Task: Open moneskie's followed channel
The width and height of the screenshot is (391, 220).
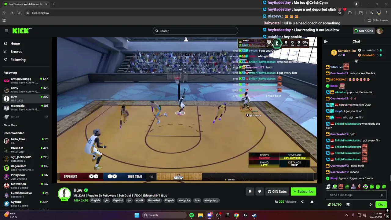Action: tap(26, 108)
